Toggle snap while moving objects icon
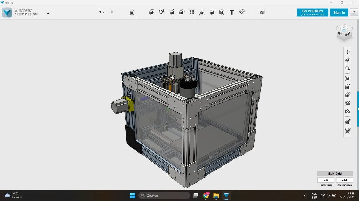 (x=347, y=121)
